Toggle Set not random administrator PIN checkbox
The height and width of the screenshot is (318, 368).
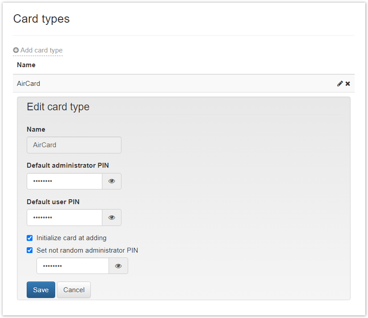(x=29, y=250)
